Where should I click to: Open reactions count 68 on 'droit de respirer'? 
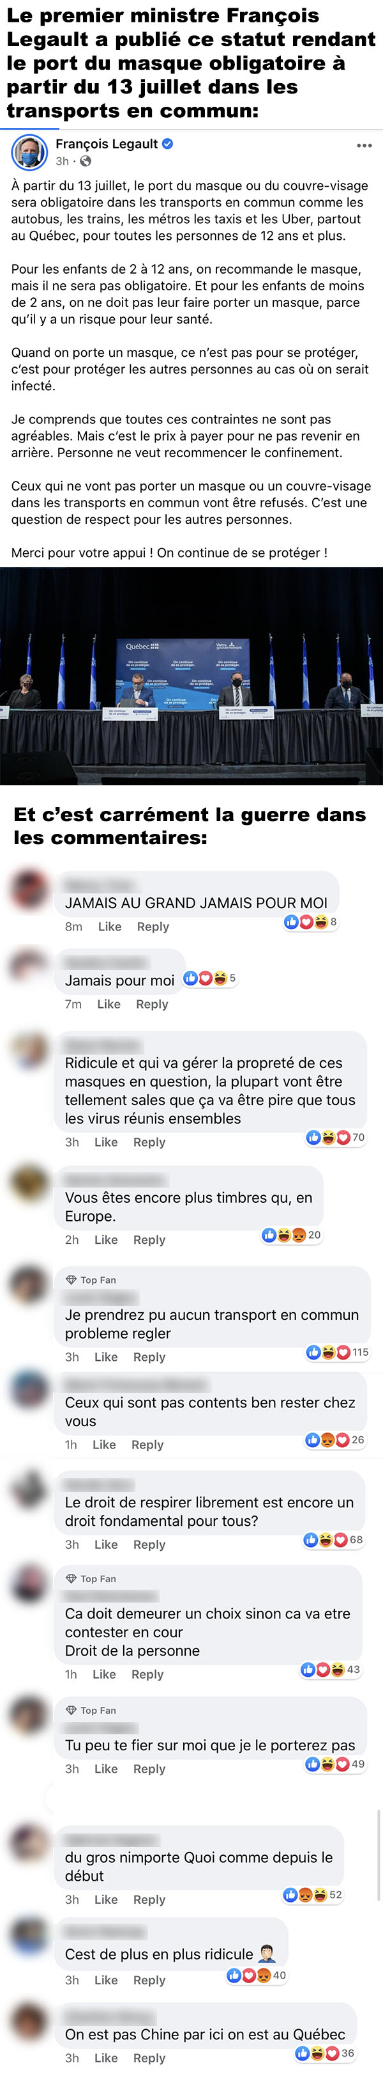point(333,1540)
